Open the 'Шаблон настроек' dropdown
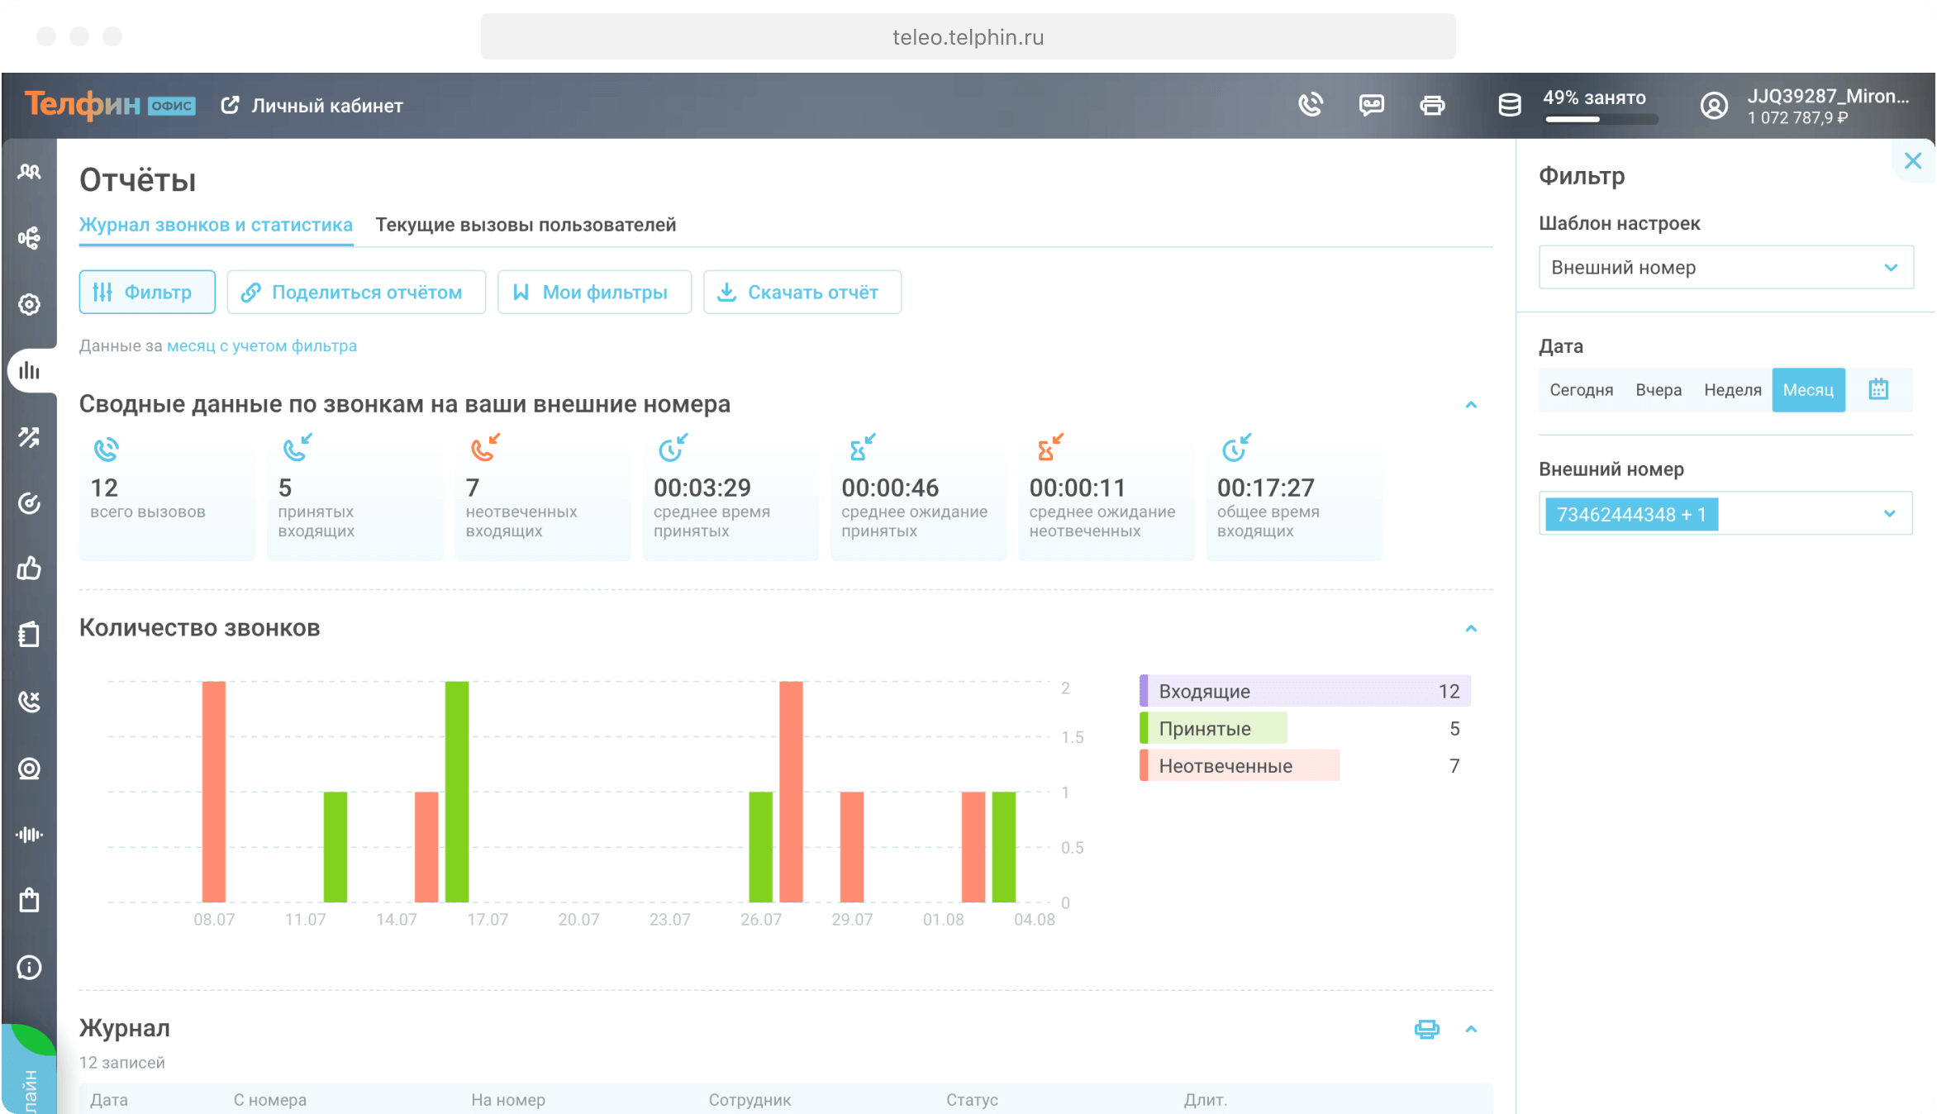This screenshot has width=1937, height=1114. (1725, 268)
